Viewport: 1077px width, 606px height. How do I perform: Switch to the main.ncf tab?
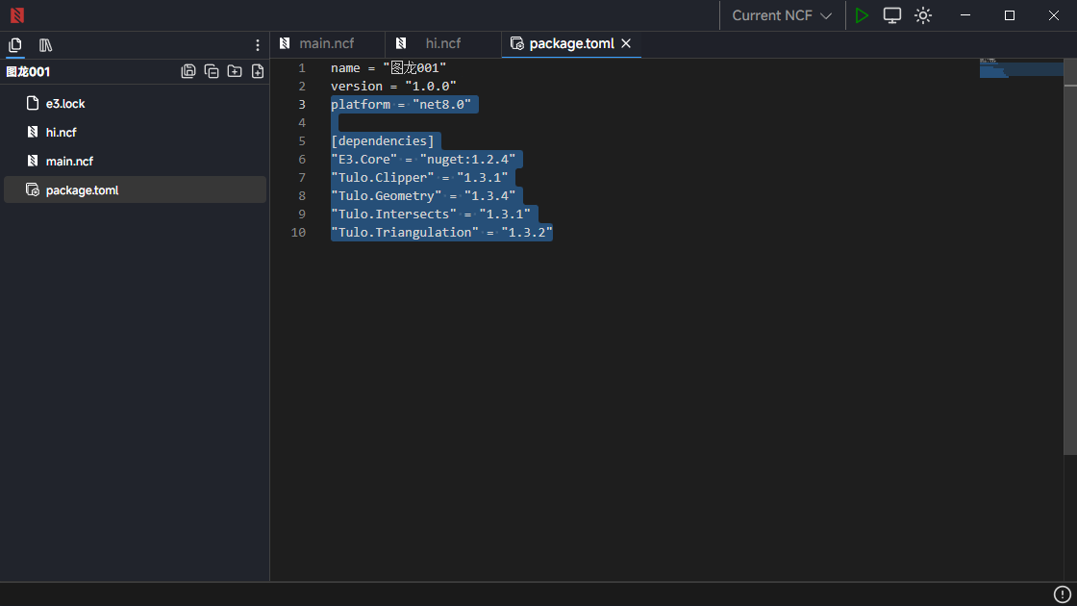326,43
